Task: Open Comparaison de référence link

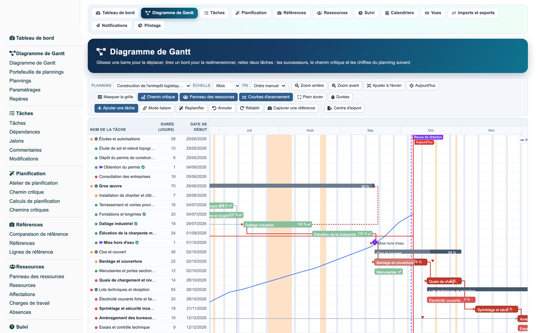Action: pos(39,234)
